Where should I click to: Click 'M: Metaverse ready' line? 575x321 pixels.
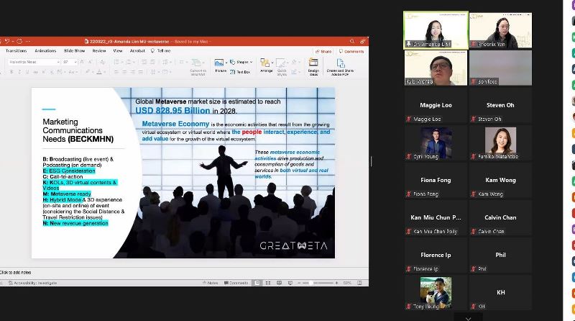(67, 194)
